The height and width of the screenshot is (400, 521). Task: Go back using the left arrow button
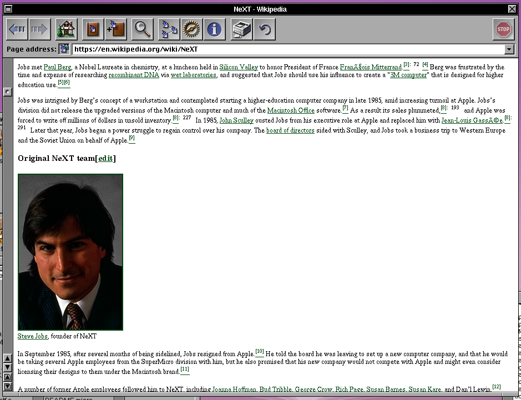pos(17,29)
